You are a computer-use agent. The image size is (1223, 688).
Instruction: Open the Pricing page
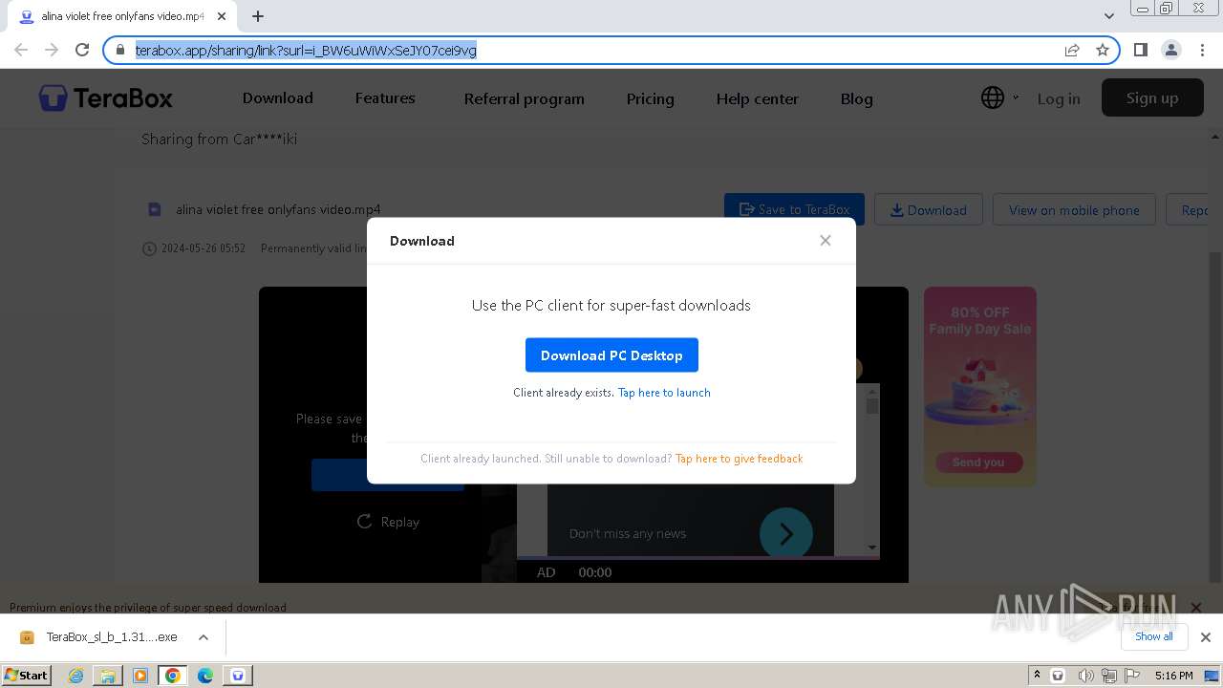pyautogui.click(x=651, y=99)
